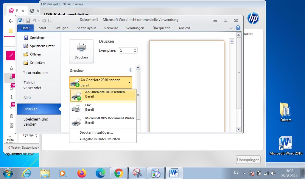
Task: Open Windows Media Player from taskbar
Action: (x=63, y=173)
